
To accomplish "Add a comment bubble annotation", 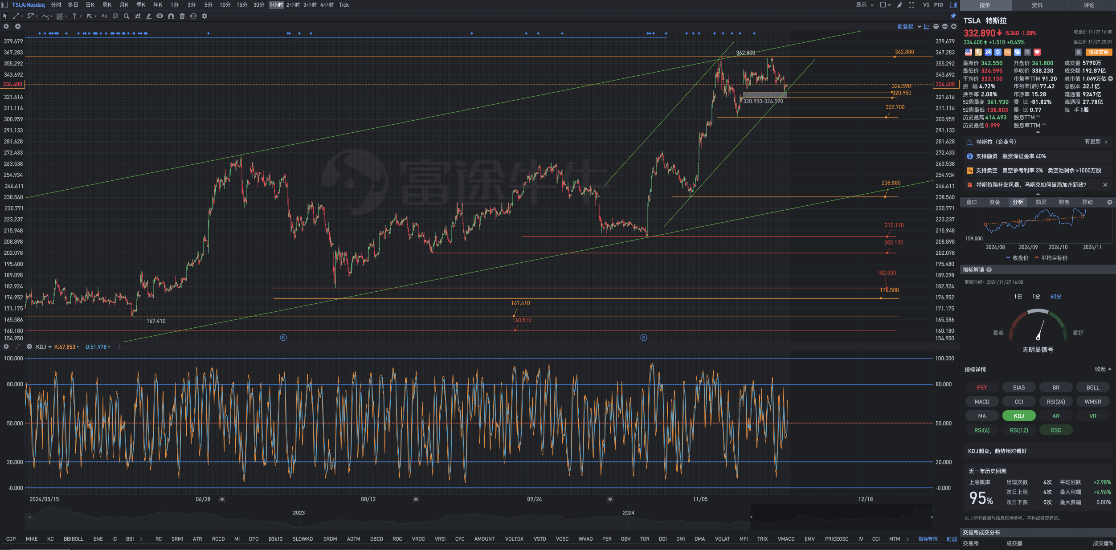I will click(115, 16).
